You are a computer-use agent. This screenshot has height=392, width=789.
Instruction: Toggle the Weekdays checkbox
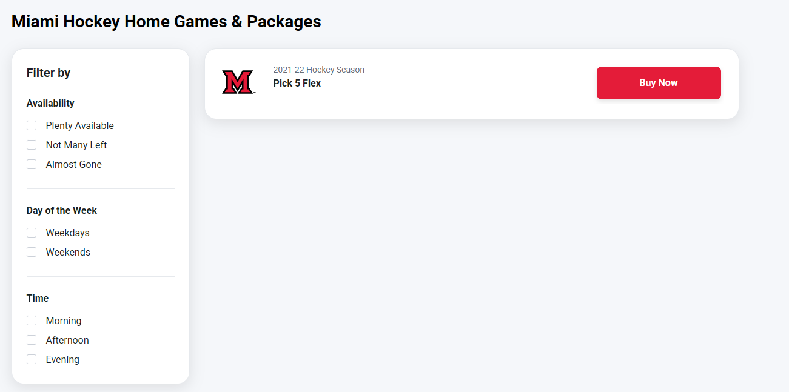pos(32,233)
